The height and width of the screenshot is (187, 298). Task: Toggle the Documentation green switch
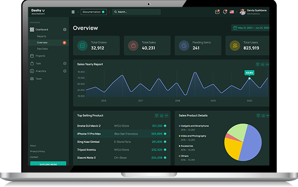tap(103, 12)
